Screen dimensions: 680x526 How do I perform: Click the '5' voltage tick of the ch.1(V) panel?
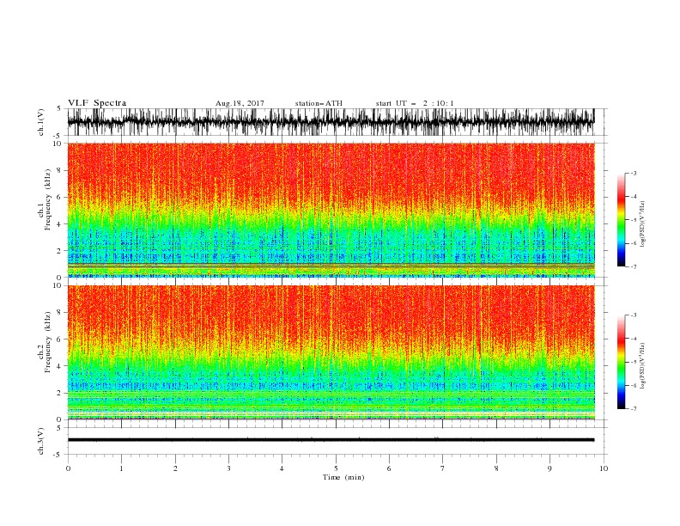[x=59, y=108]
